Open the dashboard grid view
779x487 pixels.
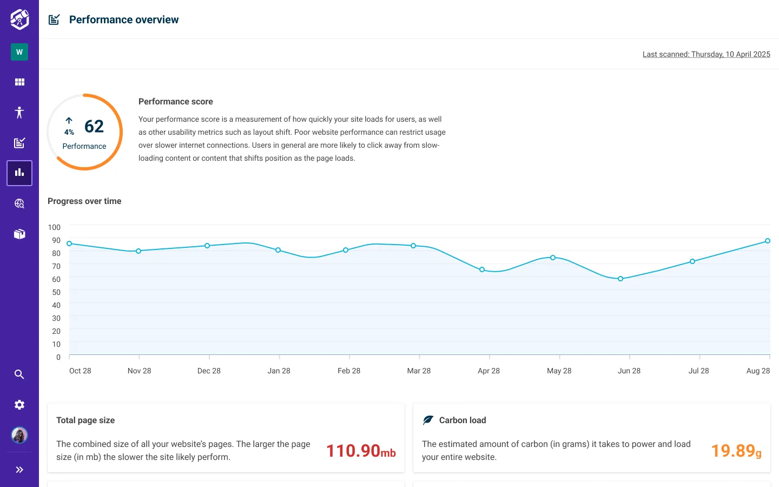19,82
